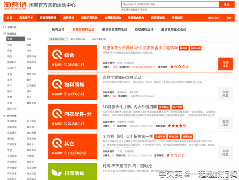Sort by 最新发布时间

tap(59, 39)
